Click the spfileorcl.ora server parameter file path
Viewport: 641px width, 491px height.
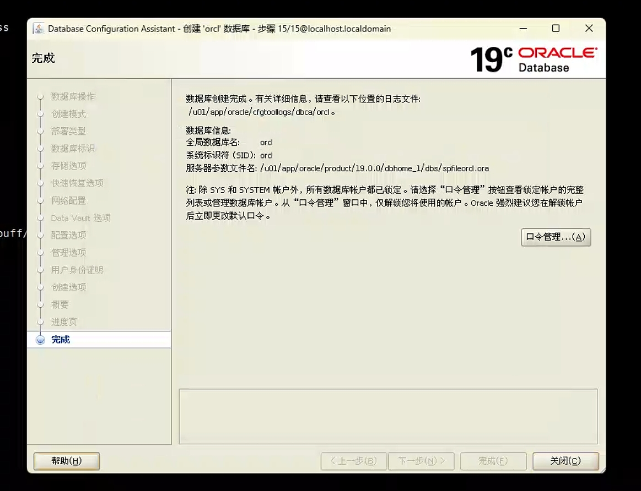(x=374, y=168)
